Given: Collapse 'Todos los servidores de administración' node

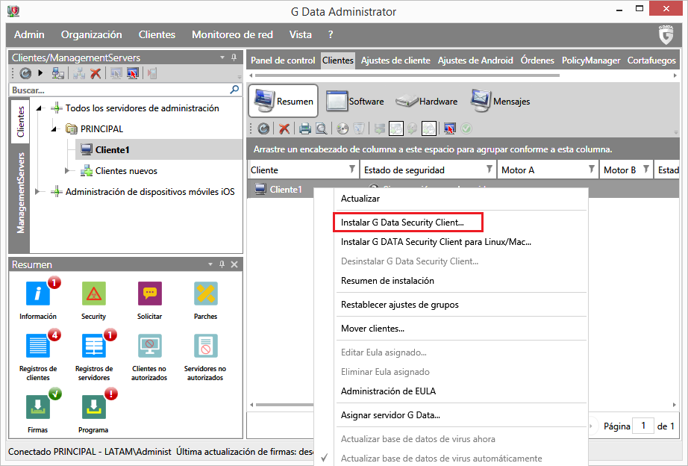Looking at the screenshot, I should (x=40, y=108).
